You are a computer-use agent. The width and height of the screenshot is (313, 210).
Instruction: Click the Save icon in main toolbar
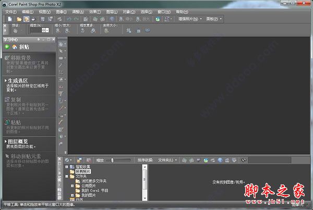(43, 19)
